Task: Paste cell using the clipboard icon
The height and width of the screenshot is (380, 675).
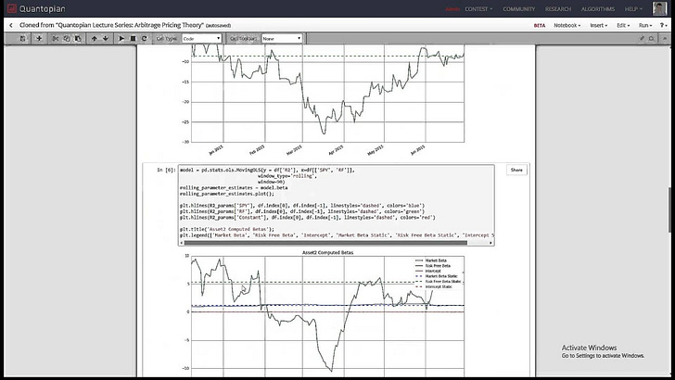Action: [78, 38]
